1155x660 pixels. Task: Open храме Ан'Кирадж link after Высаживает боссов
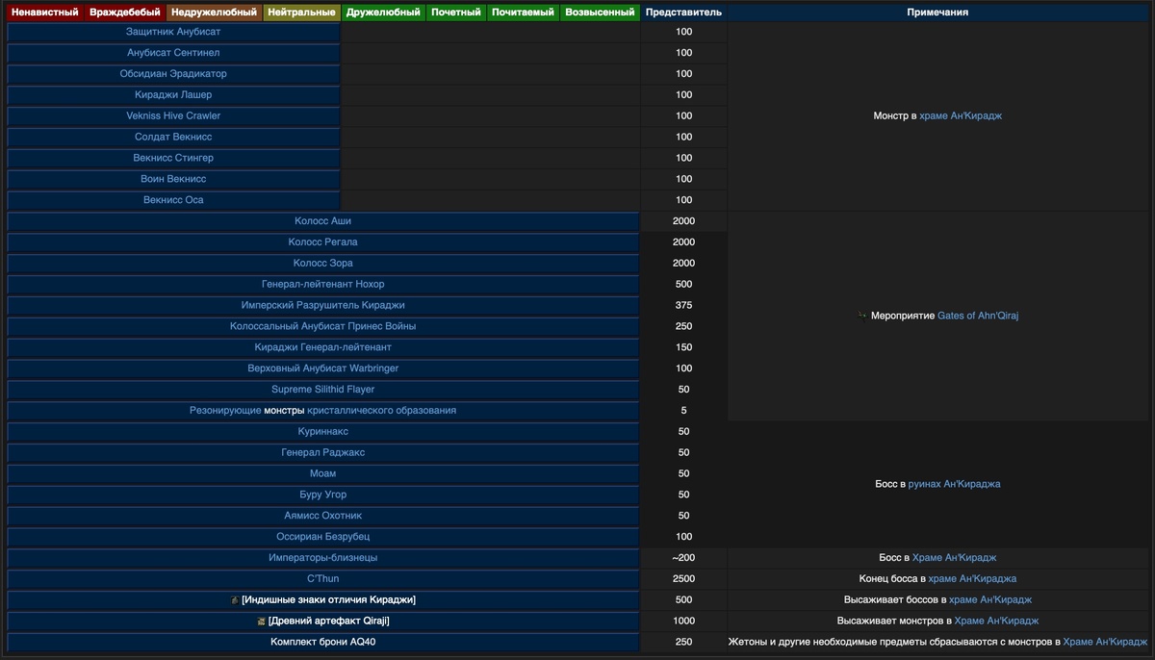pyautogui.click(x=990, y=600)
